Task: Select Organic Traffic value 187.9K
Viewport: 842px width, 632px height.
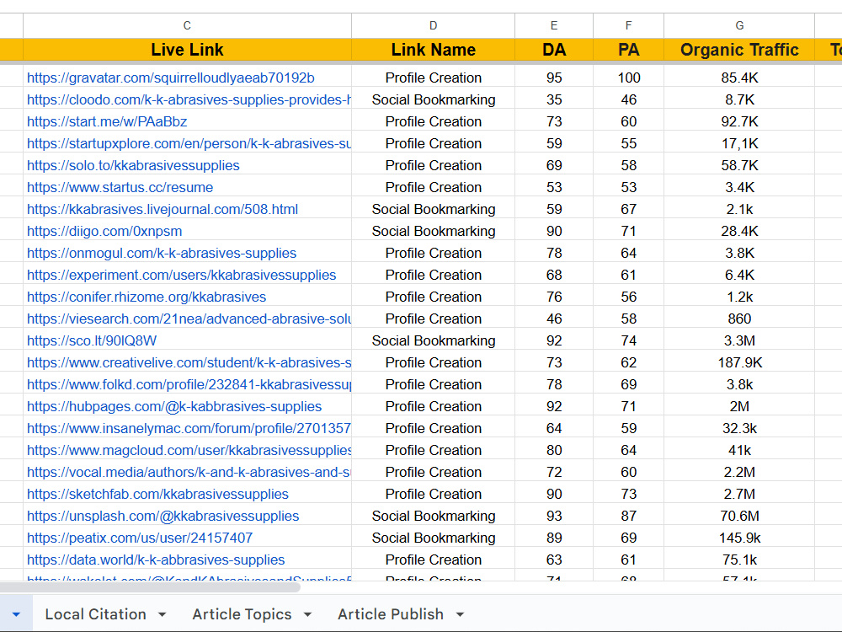Action: (x=739, y=362)
